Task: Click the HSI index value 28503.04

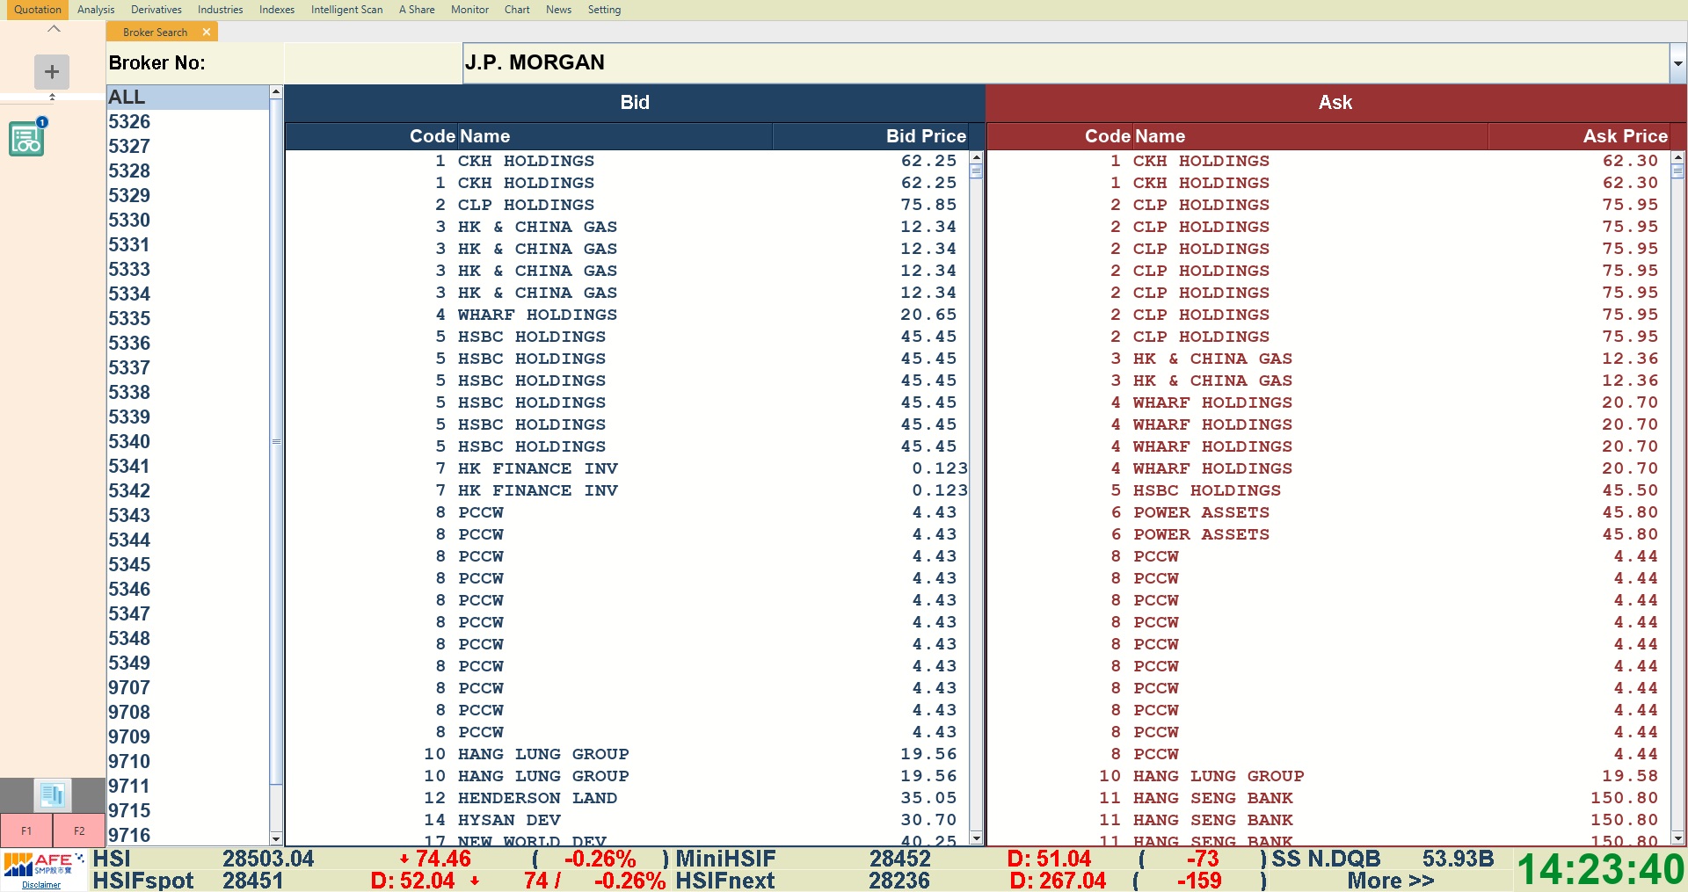Action: (x=268, y=859)
